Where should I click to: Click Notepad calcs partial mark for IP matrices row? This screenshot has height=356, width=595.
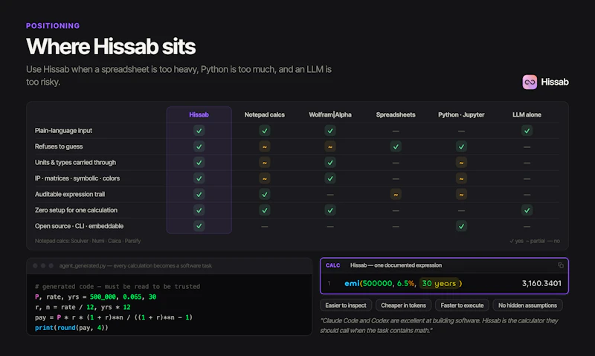(x=265, y=178)
